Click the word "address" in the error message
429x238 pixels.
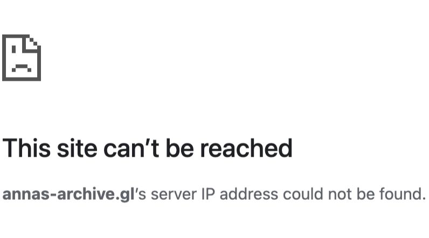[249, 194]
